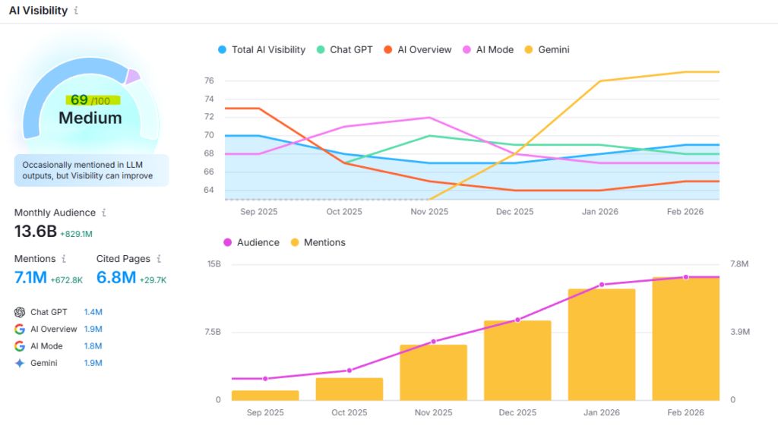Click the Feb 2026 Mentions bar
The height and width of the screenshot is (448, 778).
point(685,339)
